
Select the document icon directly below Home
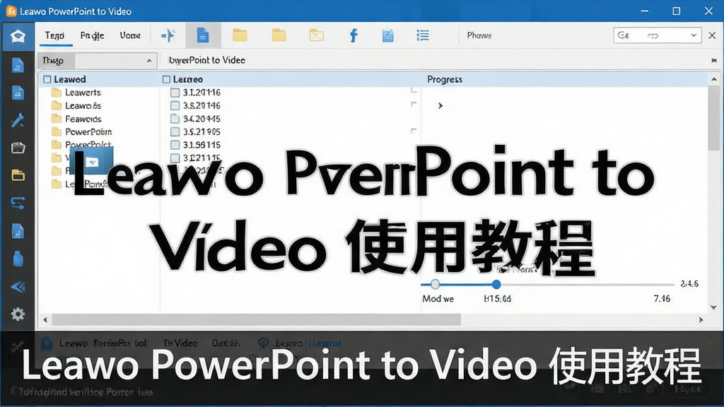click(x=18, y=66)
